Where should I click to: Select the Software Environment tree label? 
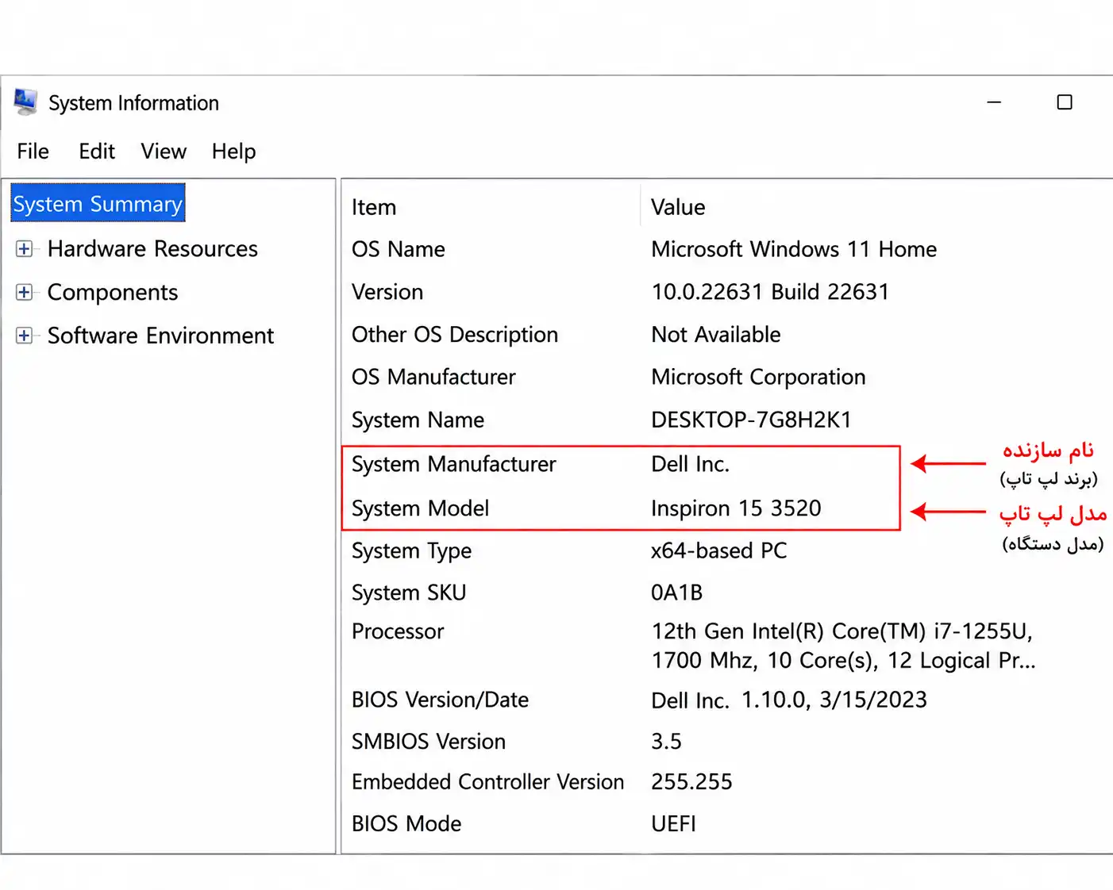pyautogui.click(x=160, y=336)
